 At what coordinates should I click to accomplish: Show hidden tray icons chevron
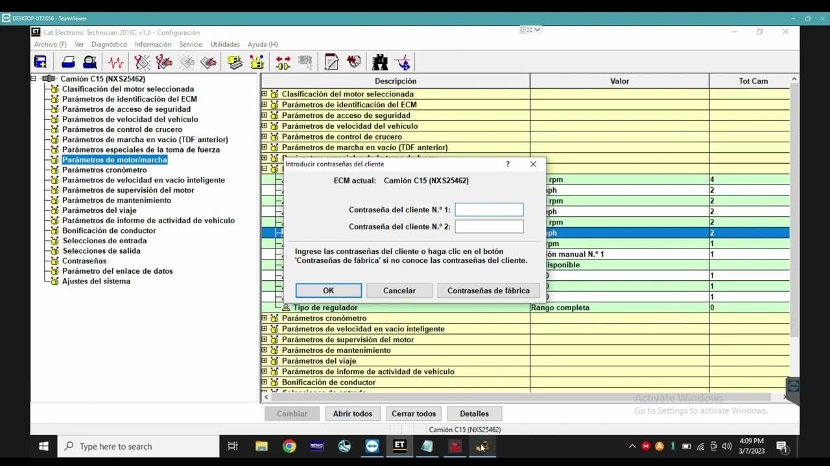click(x=632, y=446)
